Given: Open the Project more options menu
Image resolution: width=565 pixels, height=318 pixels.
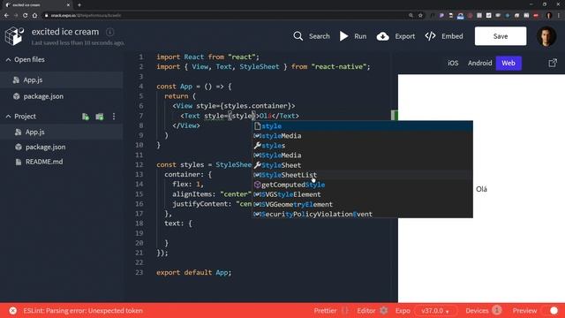Looking at the screenshot, I should tap(114, 117).
